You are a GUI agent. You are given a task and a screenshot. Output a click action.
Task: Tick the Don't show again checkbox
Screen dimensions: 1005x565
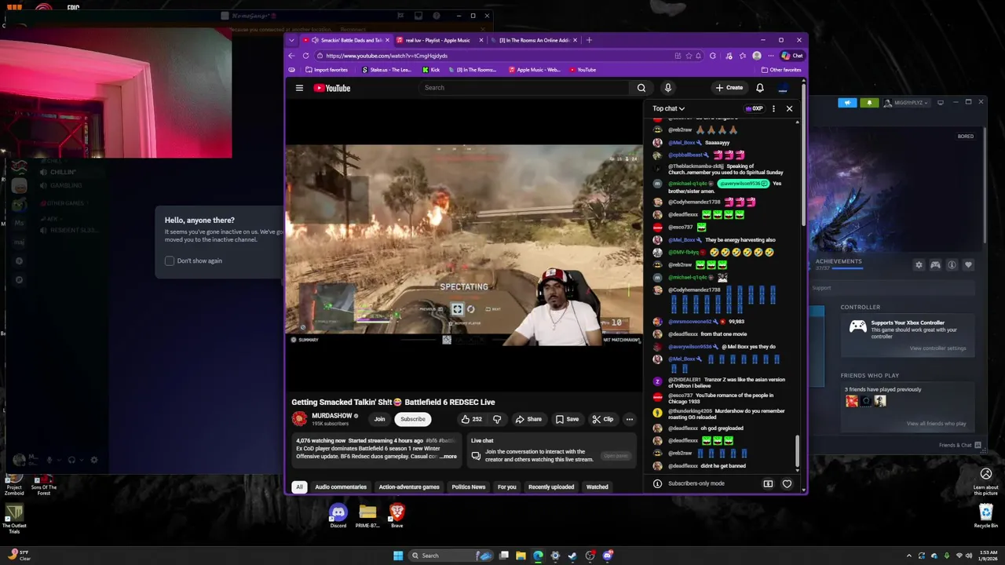tap(170, 261)
